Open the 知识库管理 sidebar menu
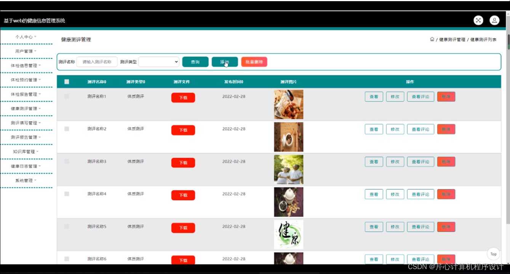The image size is (510, 274). click(x=26, y=152)
